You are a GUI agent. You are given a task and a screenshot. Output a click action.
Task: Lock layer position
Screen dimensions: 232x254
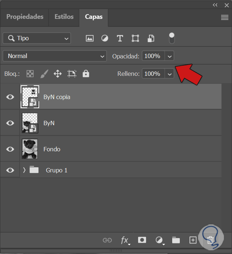(58, 74)
